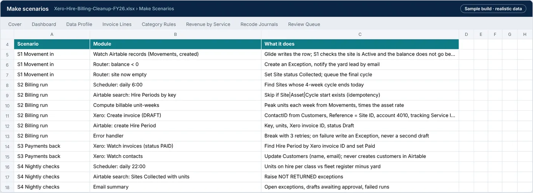The width and height of the screenshot is (533, 193).
Task: Select row 9 header number
Action: click(x=7, y=95)
